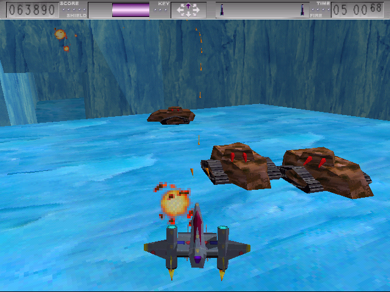Click the directional arrows compass indicator
This screenshot has height=292, width=390.
pos(188,10)
